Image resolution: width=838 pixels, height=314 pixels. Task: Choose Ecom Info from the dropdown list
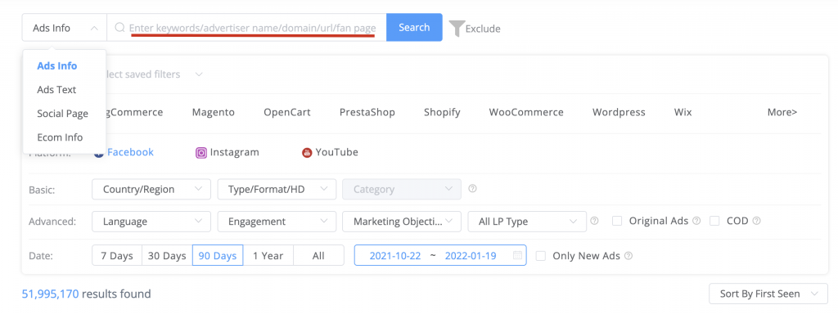[x=60, y=137]
